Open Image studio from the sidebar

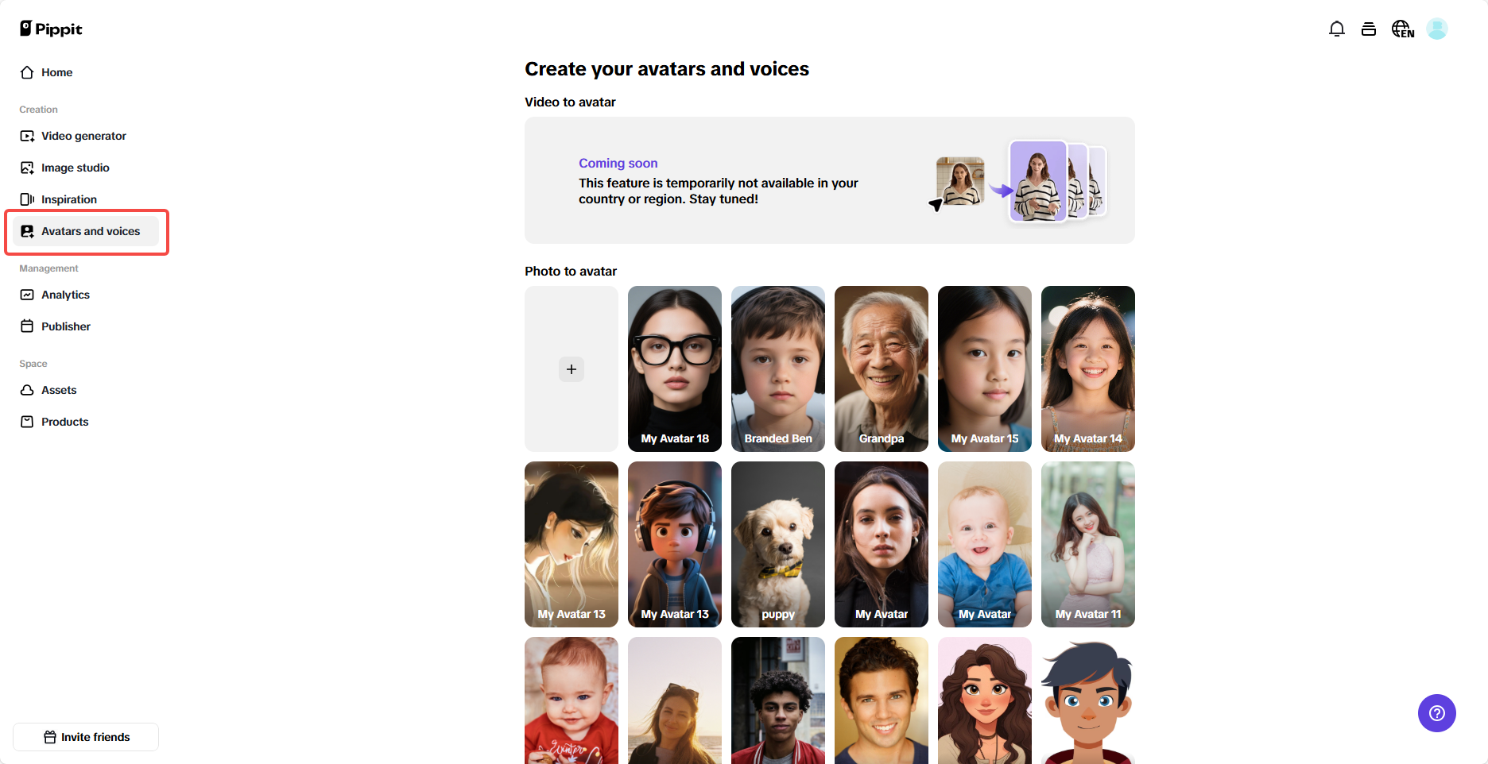(x=76, y=168)
